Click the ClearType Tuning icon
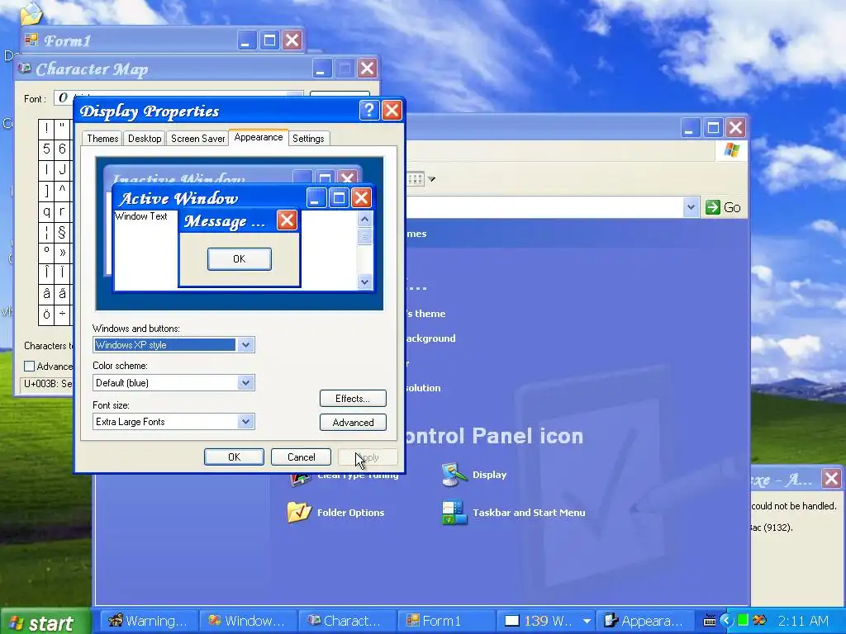The width and height of the screenshot is (846, 634). pos(300,479)
